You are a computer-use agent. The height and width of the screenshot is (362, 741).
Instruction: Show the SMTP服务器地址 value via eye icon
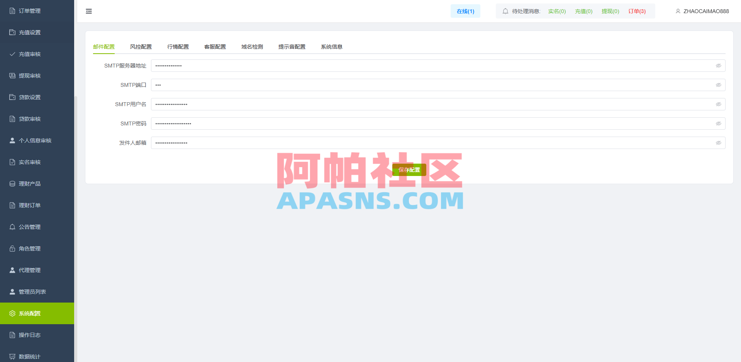[x=719, y=66]
